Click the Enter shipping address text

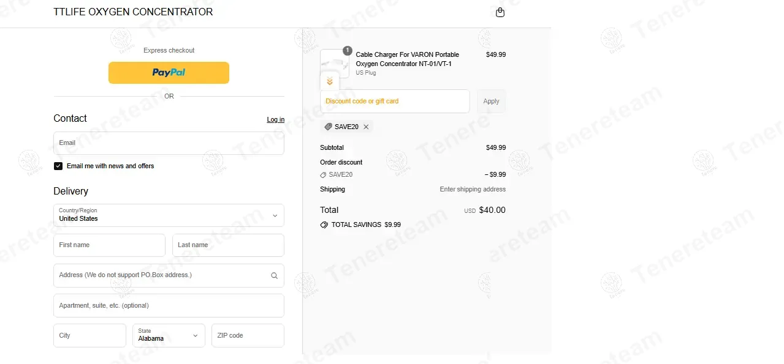coord(473,190)
